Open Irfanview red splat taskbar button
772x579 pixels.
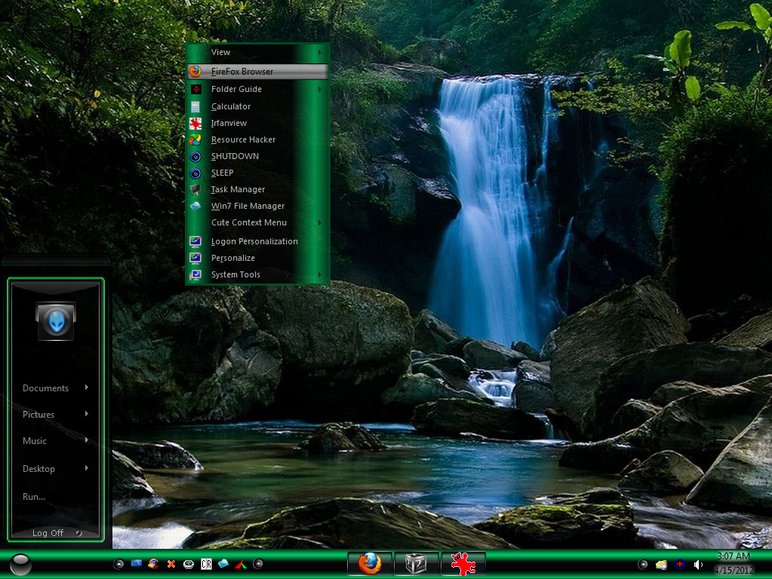pyautogui.click(x=463, y=564)
